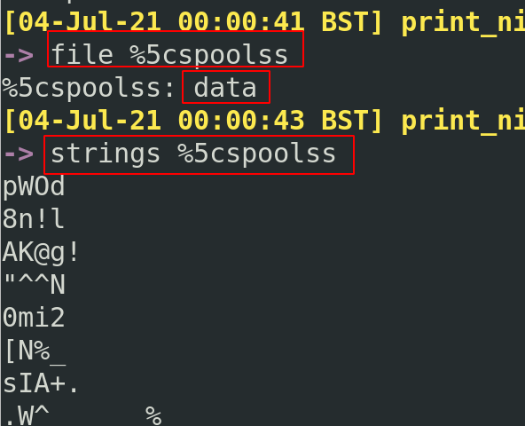The image size is (525, 426).
Task: Click the 'pWOd' strings output line
Action: pyautogui.click(x=34, y=186)
